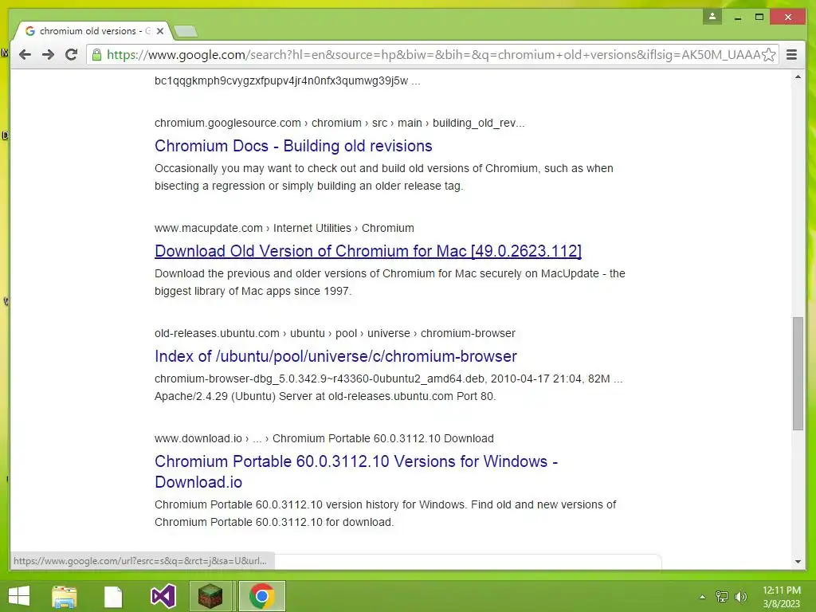Open File Explorer from taskbar
This screenshot has height=612, width=816.
tap(64, 596)
